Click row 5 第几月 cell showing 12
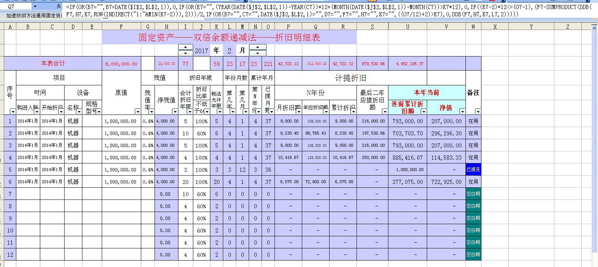598x267 pixels. [242, 170]
